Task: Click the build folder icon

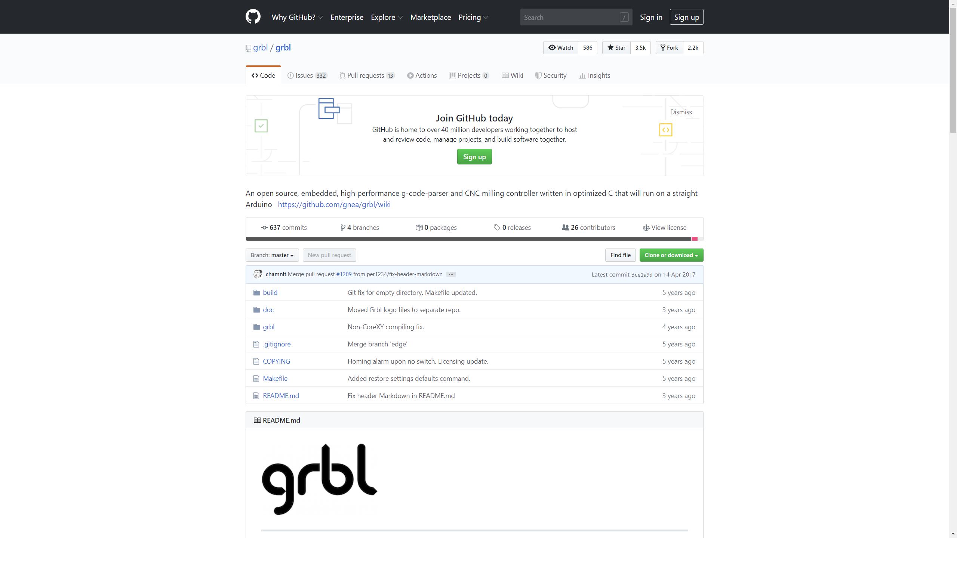Action: pyautogui.click(x=256, y=292)
